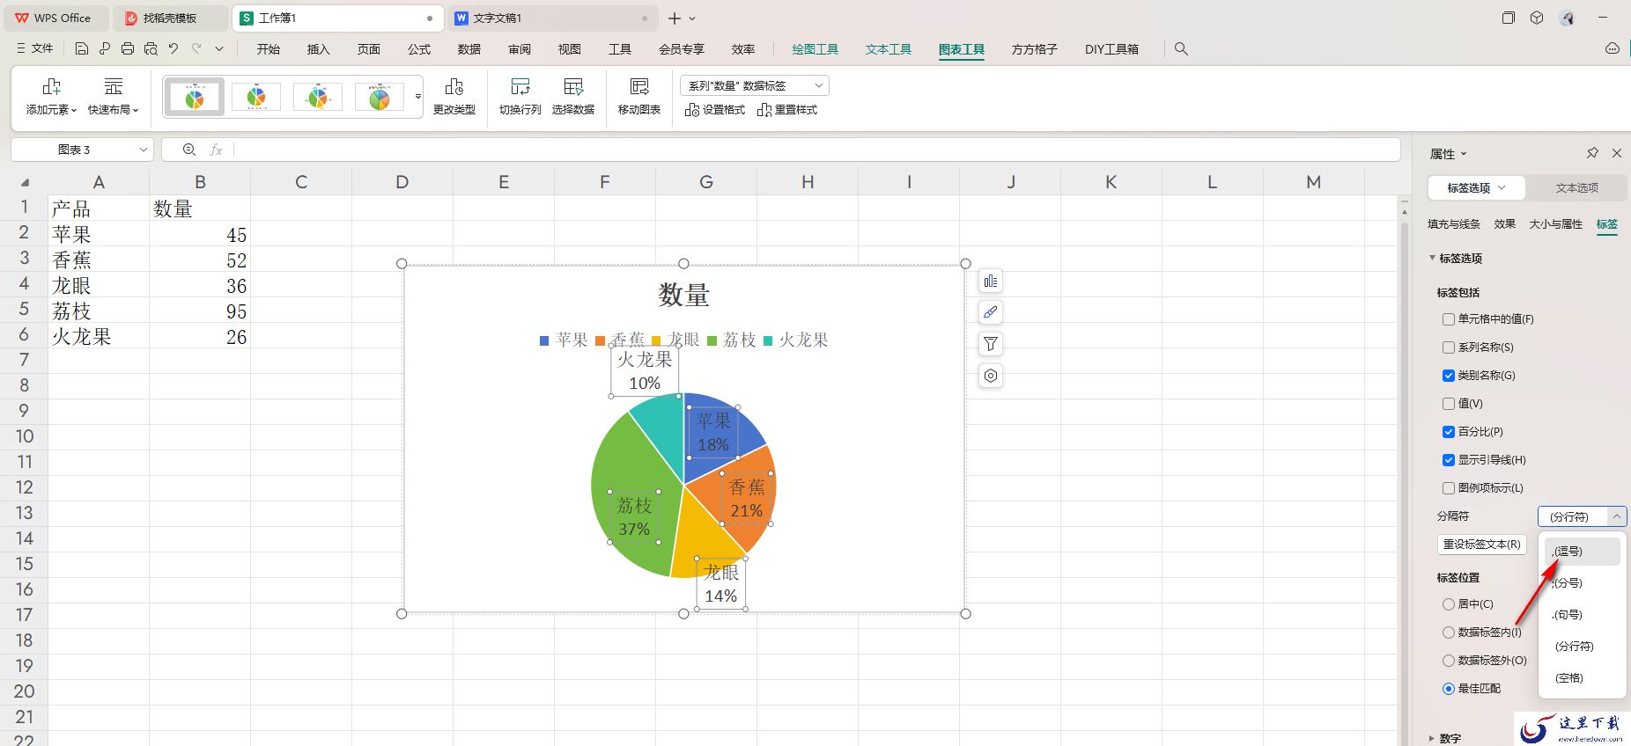Toggle 单元格中的值(F) checkbox
1631x746 pixels.
[1449, 319]
